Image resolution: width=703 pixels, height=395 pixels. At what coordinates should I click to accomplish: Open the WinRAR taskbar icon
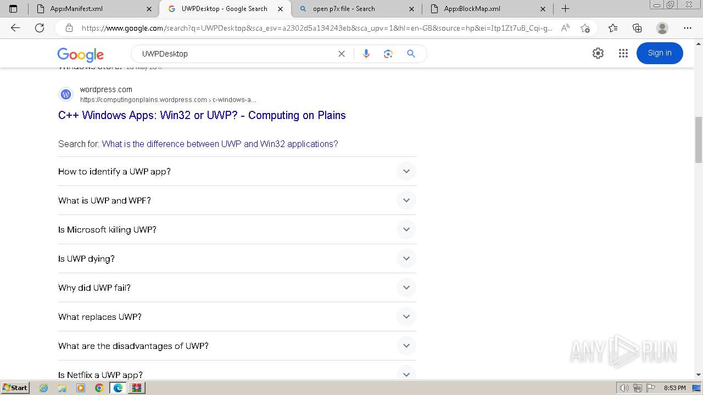[136, 388]
